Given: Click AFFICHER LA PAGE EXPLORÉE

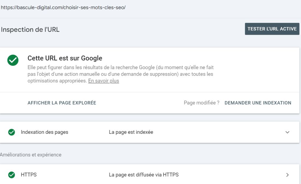Looking at the screenshot, I should [62, 103].
